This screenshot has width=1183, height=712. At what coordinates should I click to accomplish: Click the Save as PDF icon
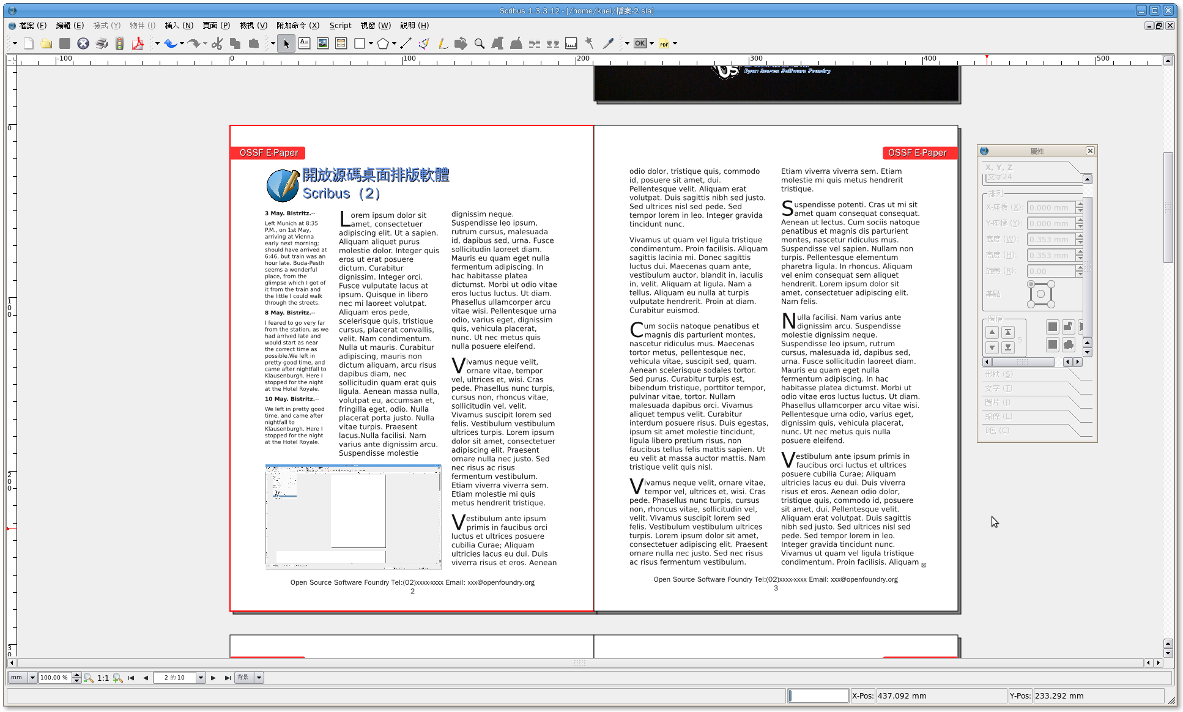(138, 43)
